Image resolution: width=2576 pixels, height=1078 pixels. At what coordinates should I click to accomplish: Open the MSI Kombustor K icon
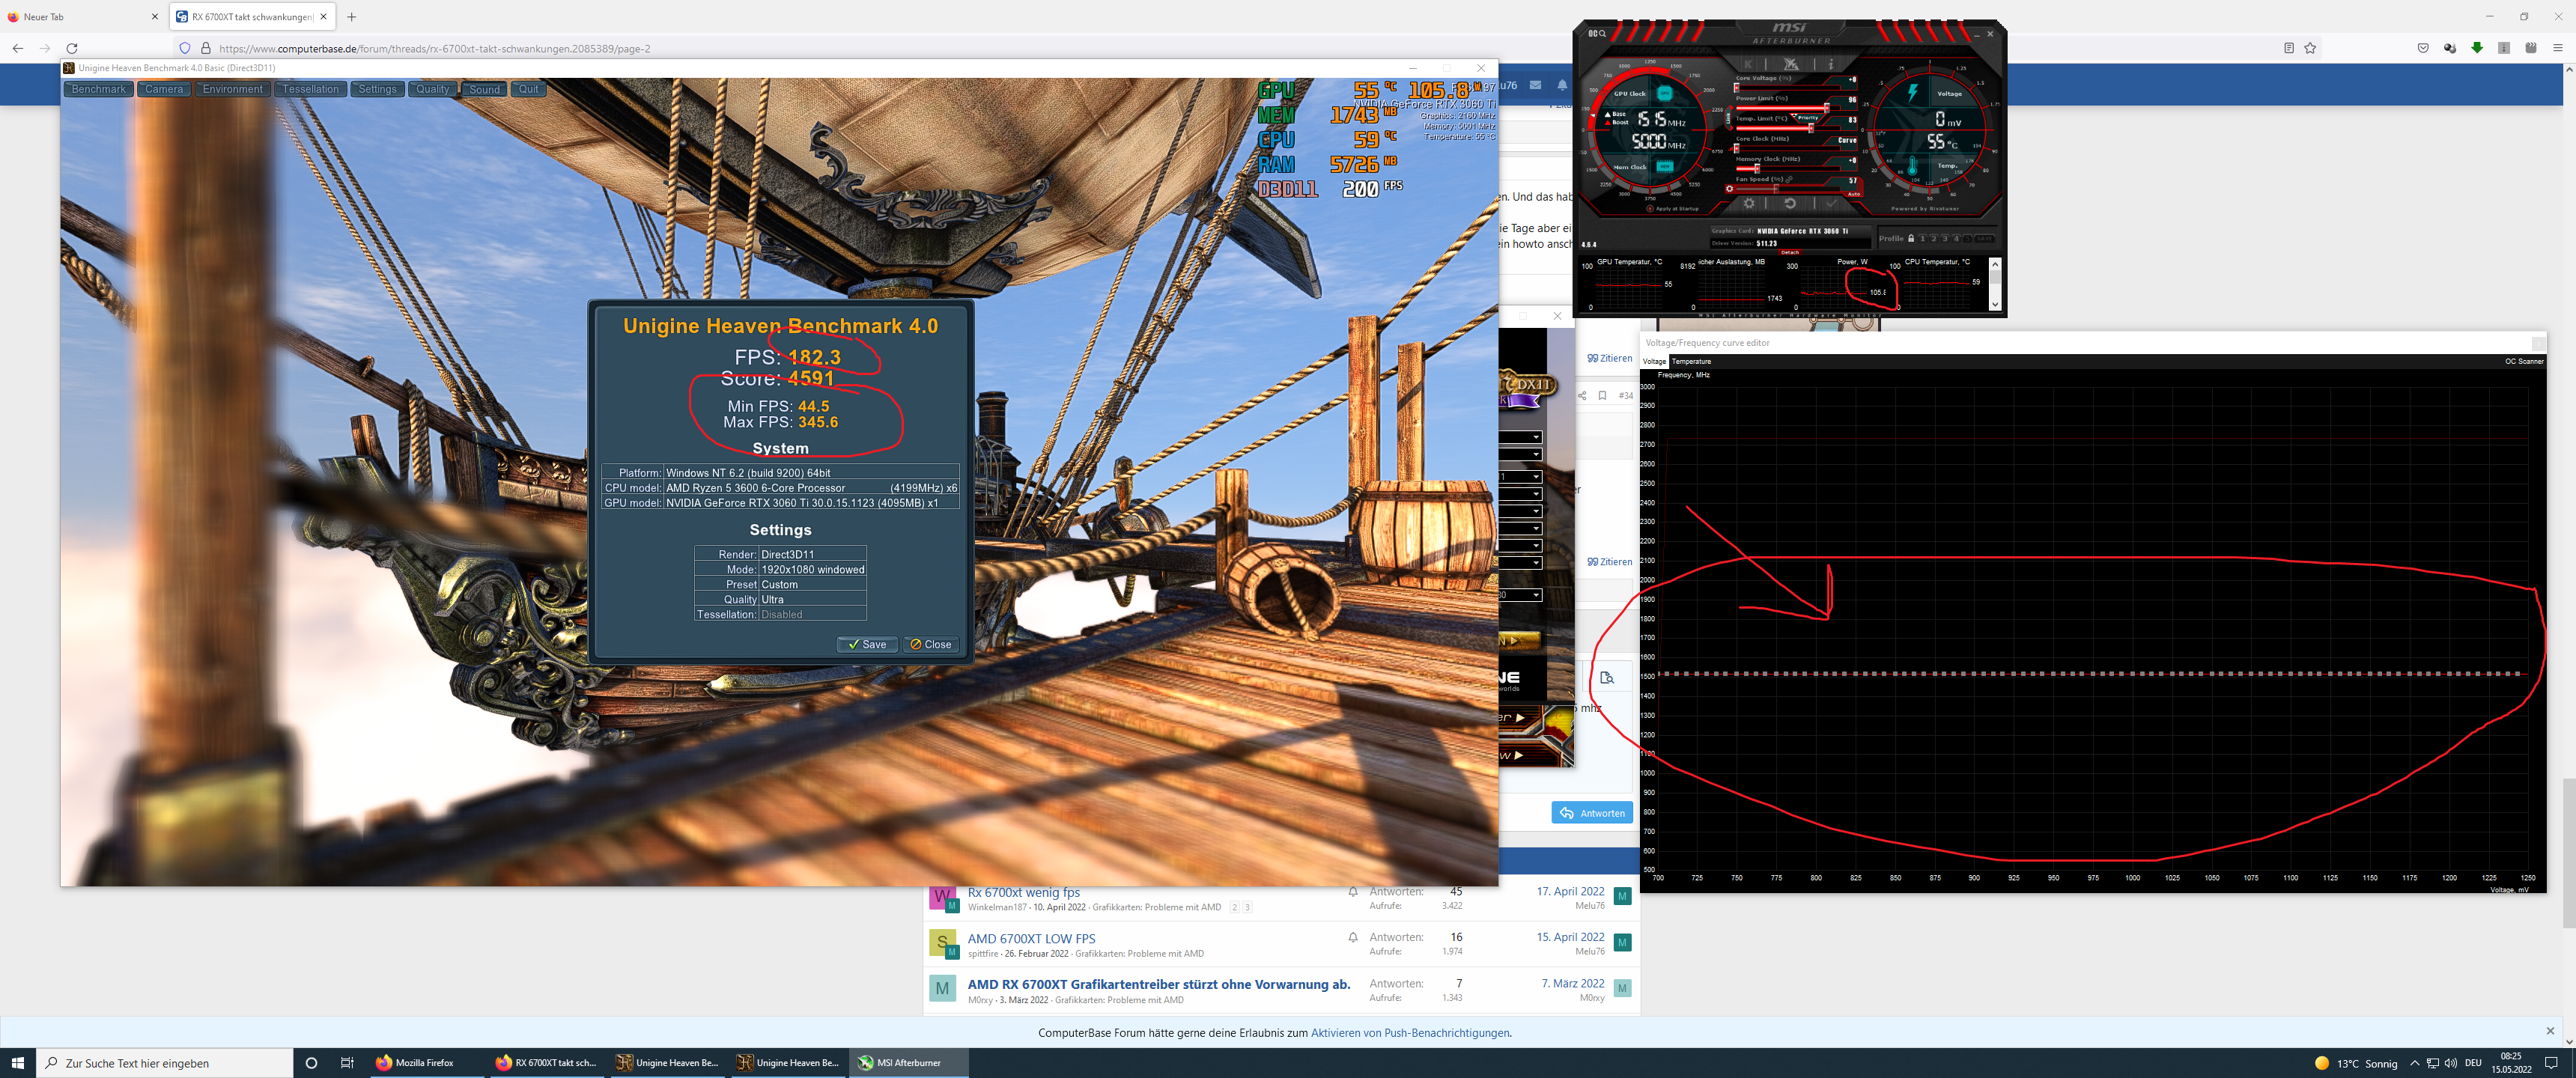[1748, 64]
